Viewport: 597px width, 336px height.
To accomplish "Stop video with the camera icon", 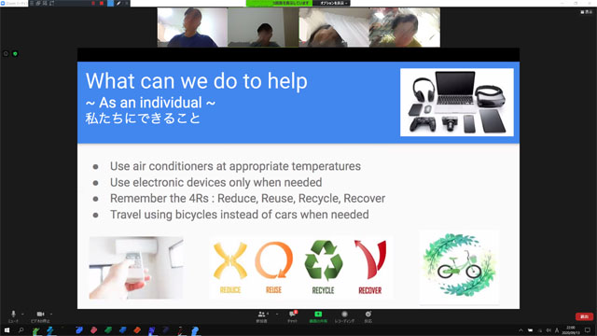I will pyautogui.click(x=40, y=315).
